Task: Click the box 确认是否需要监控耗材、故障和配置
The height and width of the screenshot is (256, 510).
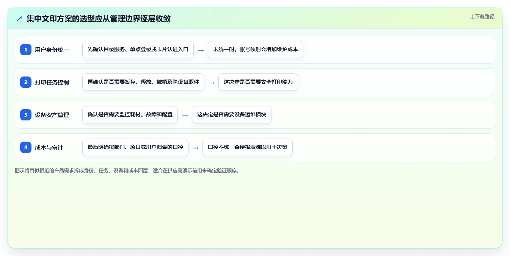Action: 130,115
